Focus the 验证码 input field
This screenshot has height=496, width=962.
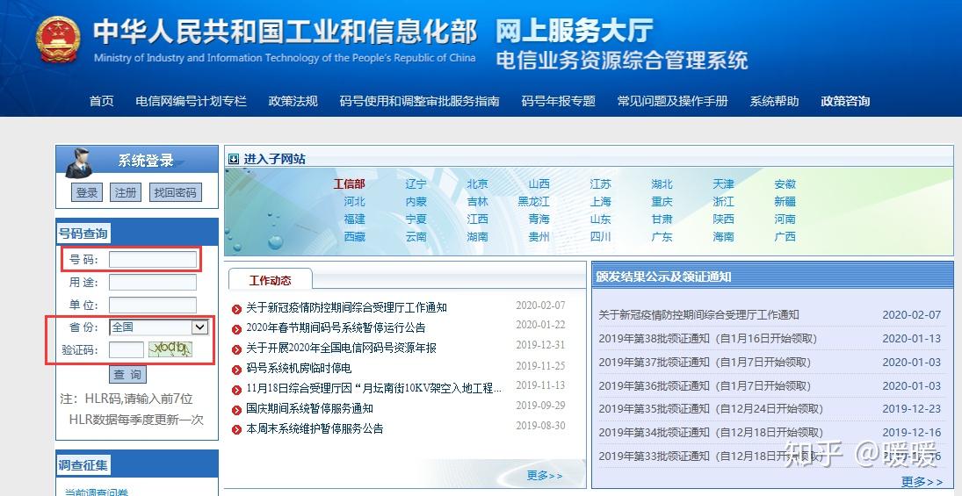(x=127, y=349)
